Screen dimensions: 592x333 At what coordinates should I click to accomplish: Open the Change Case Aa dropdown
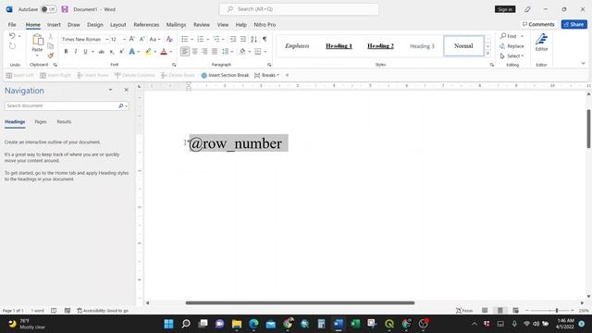(154, 39)
